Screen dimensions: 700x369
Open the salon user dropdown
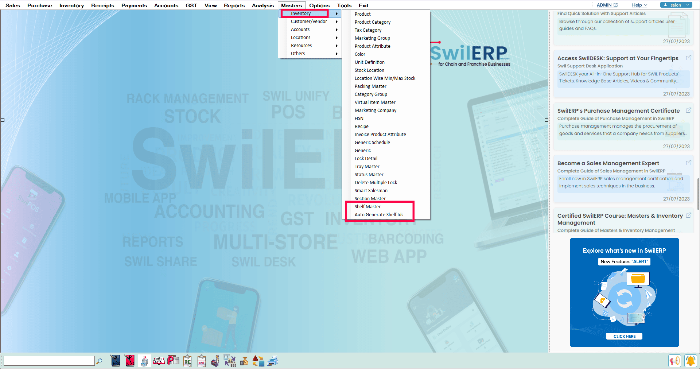point(676,5)
